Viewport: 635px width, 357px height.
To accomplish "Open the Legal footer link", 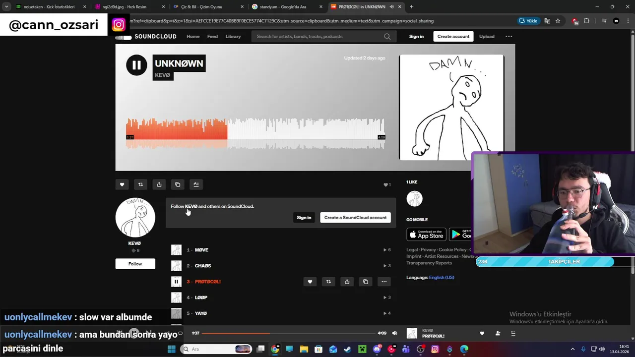I will pyautogui.click(x=412, y=250).
